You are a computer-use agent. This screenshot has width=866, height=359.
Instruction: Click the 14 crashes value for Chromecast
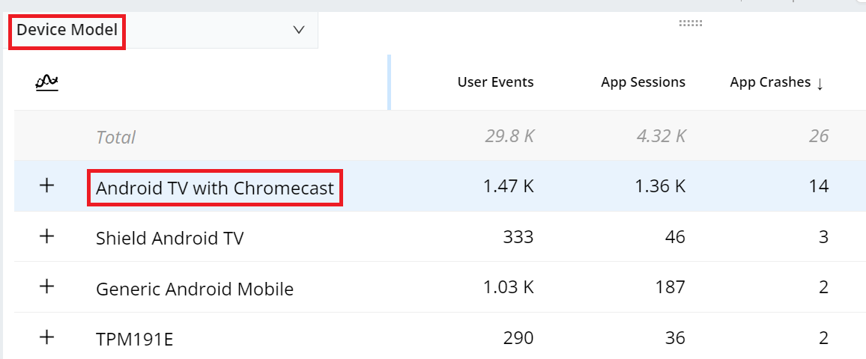[x=819, y=186]
